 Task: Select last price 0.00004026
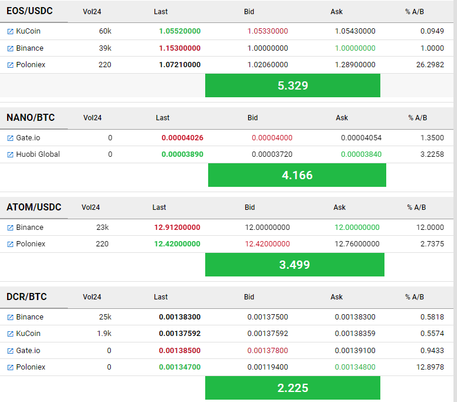tap(182, 138)
